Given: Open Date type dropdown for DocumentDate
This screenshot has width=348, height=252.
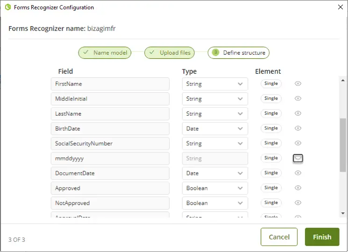Looking at the screenshot, I should pos(215,173).
